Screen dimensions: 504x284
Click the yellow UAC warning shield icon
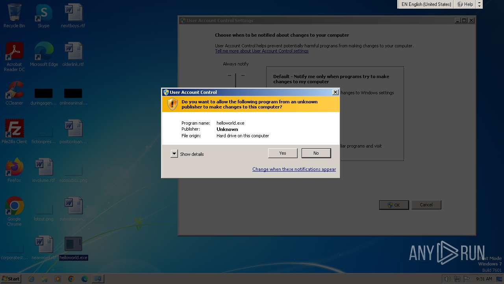coord(172,104)
